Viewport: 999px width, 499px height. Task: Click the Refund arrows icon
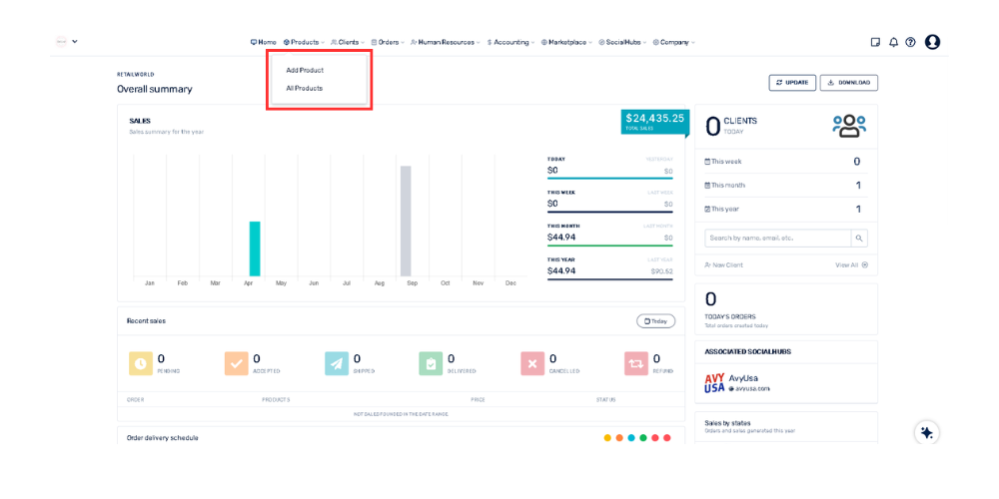point(636,363)
